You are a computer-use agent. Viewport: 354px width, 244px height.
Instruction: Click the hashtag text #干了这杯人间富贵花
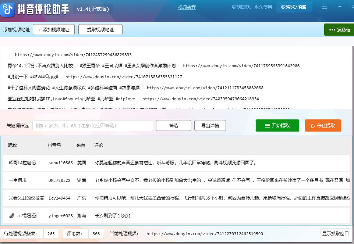click(29, 88)
